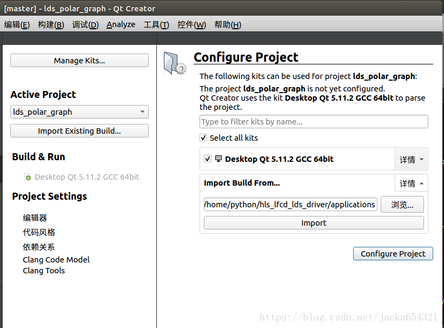Click Import Existing Build... button

(79, 130)
